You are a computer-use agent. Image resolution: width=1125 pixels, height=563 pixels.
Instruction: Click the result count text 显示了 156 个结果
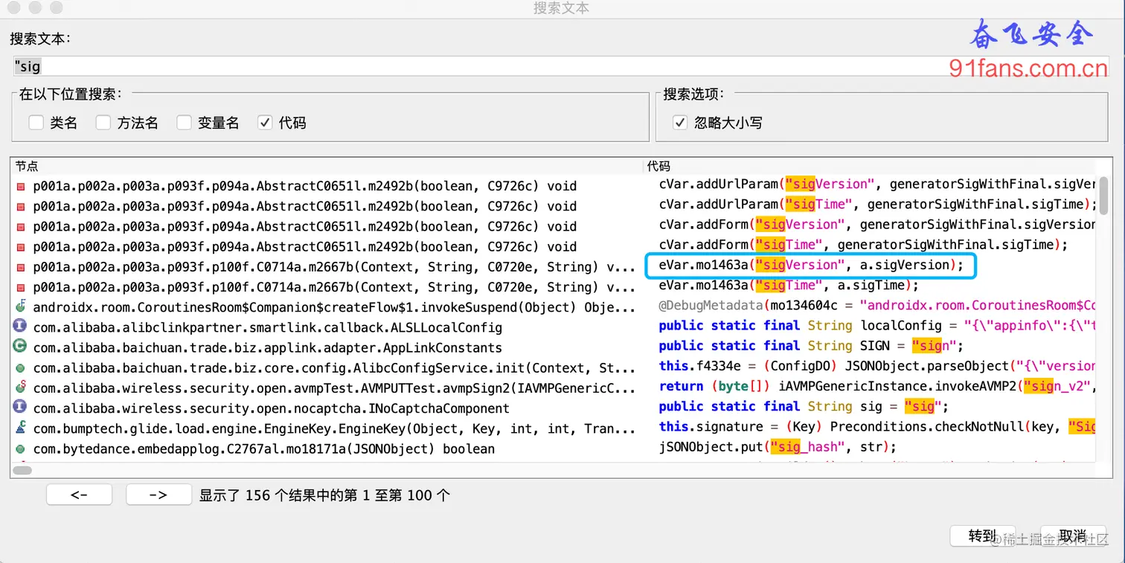pos(324,495)
